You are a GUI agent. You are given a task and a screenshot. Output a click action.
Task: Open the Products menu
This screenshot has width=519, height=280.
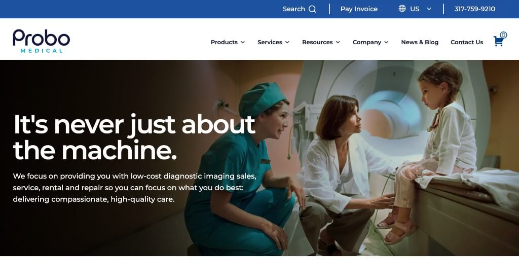[x=224, y=42]
